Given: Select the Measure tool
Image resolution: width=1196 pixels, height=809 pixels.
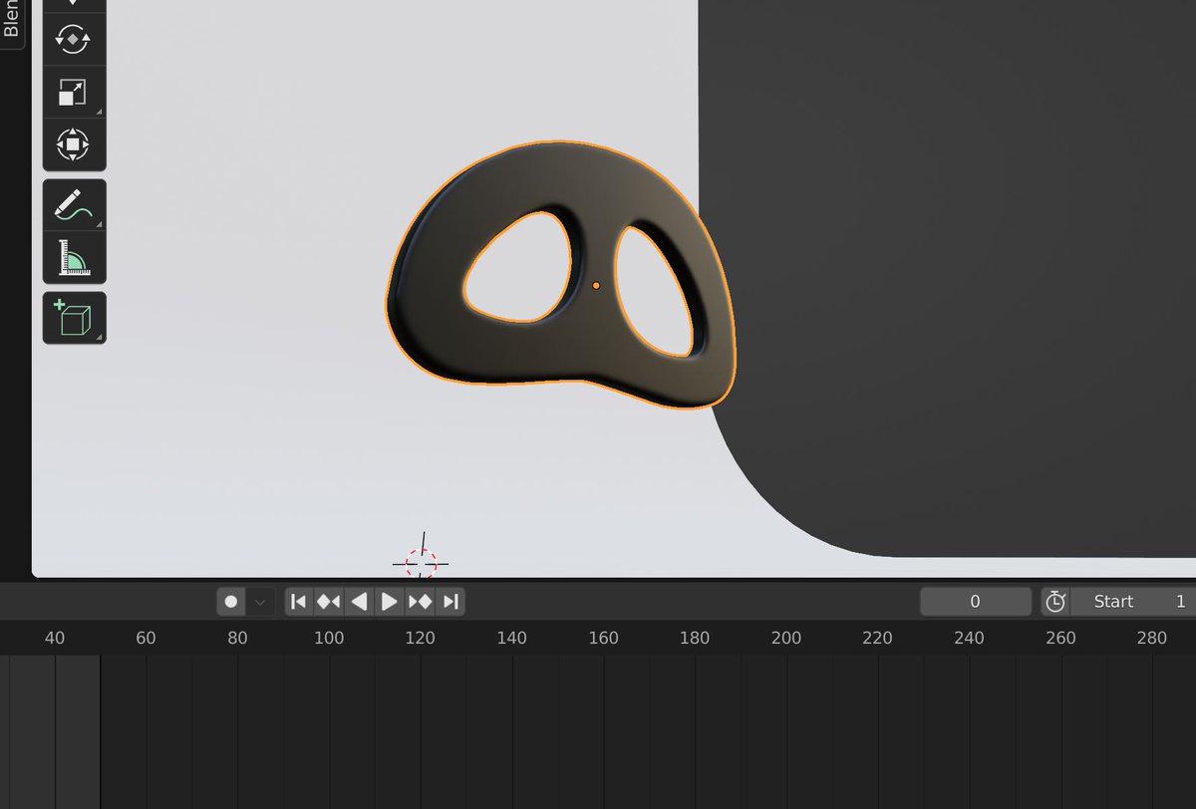Looking at the screenshot, I should (x=74, y=258).
